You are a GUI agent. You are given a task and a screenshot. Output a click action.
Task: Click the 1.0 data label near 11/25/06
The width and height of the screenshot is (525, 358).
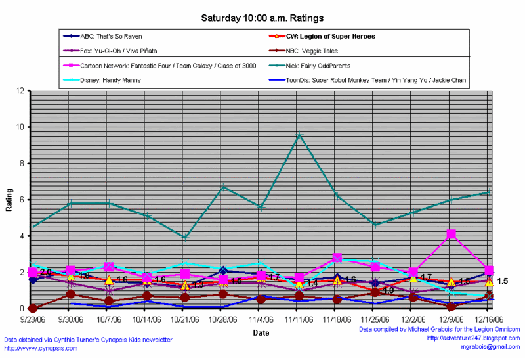point(388,290)
